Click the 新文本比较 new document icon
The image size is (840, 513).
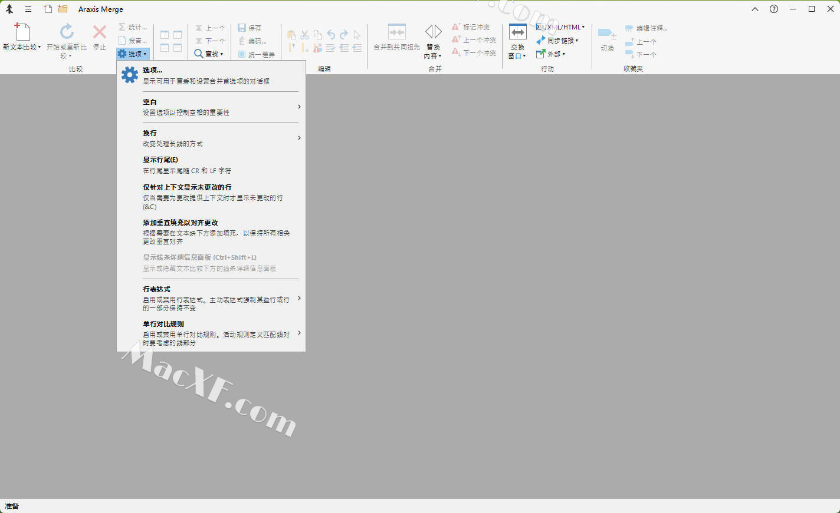[x=22, y=32]
